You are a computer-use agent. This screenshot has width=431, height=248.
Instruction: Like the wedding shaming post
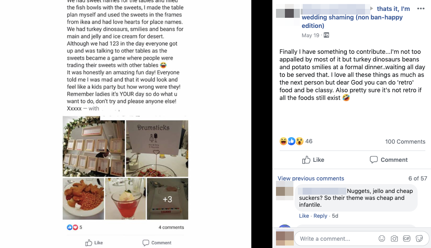pyautogui.click(x=313, y=160)
